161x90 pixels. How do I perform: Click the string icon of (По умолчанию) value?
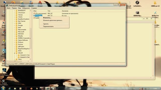pyautogui.click(x=34, y=13)
